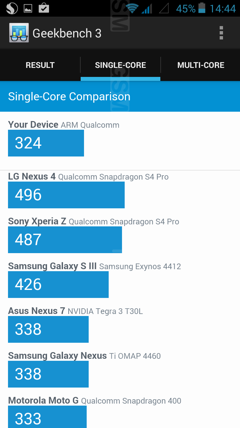Tap the Wi-Fi status icon
240x428 pixels.
132,8
